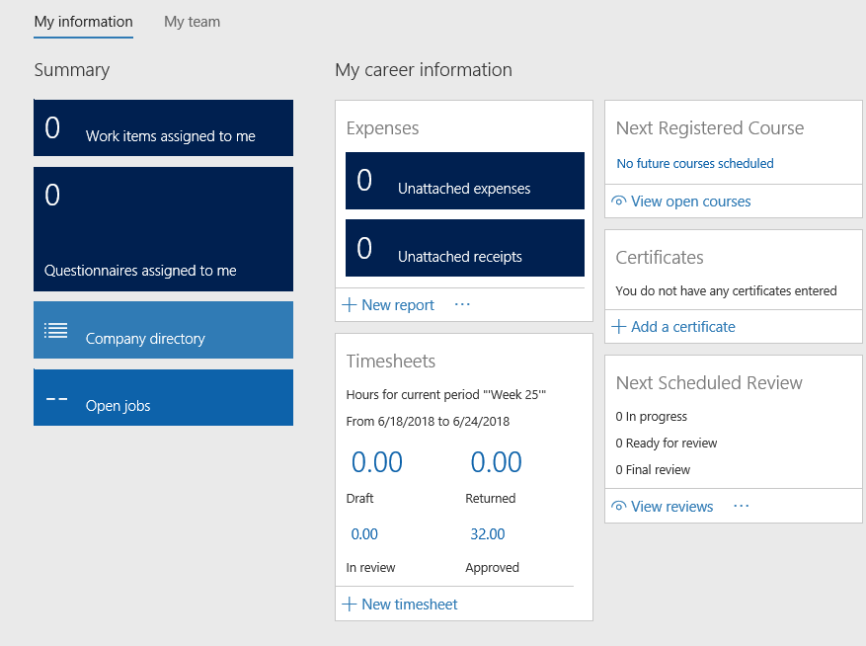This screenshot has height=646, width=866.
Task: Click Add a certificate link
Action: 683,327
